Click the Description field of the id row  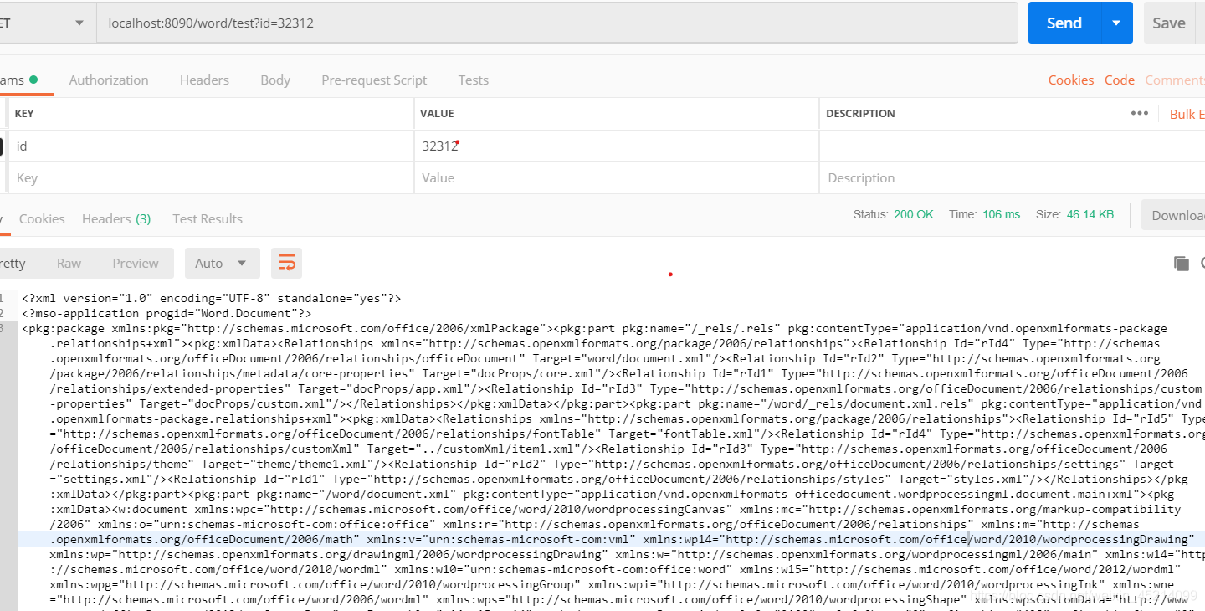point(1012,146)
